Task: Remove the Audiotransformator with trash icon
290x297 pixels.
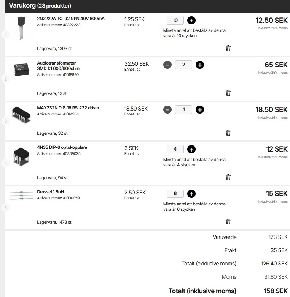Action: coord(228,93)
